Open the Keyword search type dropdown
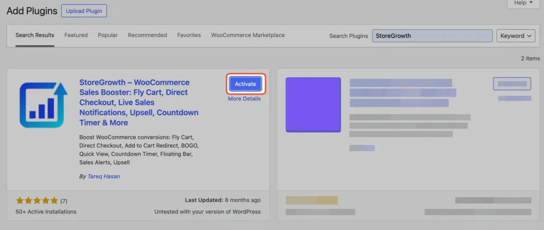Viewport: 544px width, 230px height. coord(516,36)
